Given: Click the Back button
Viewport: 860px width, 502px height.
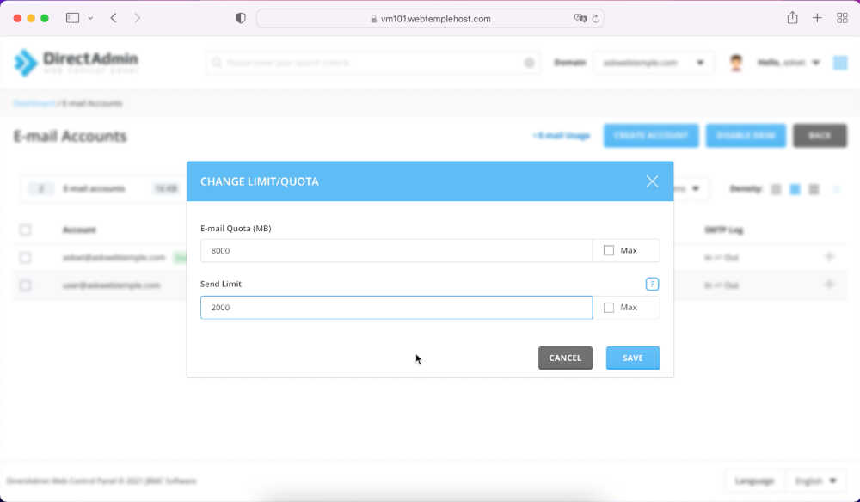Looking at the screenshot, I should [820, 135].
